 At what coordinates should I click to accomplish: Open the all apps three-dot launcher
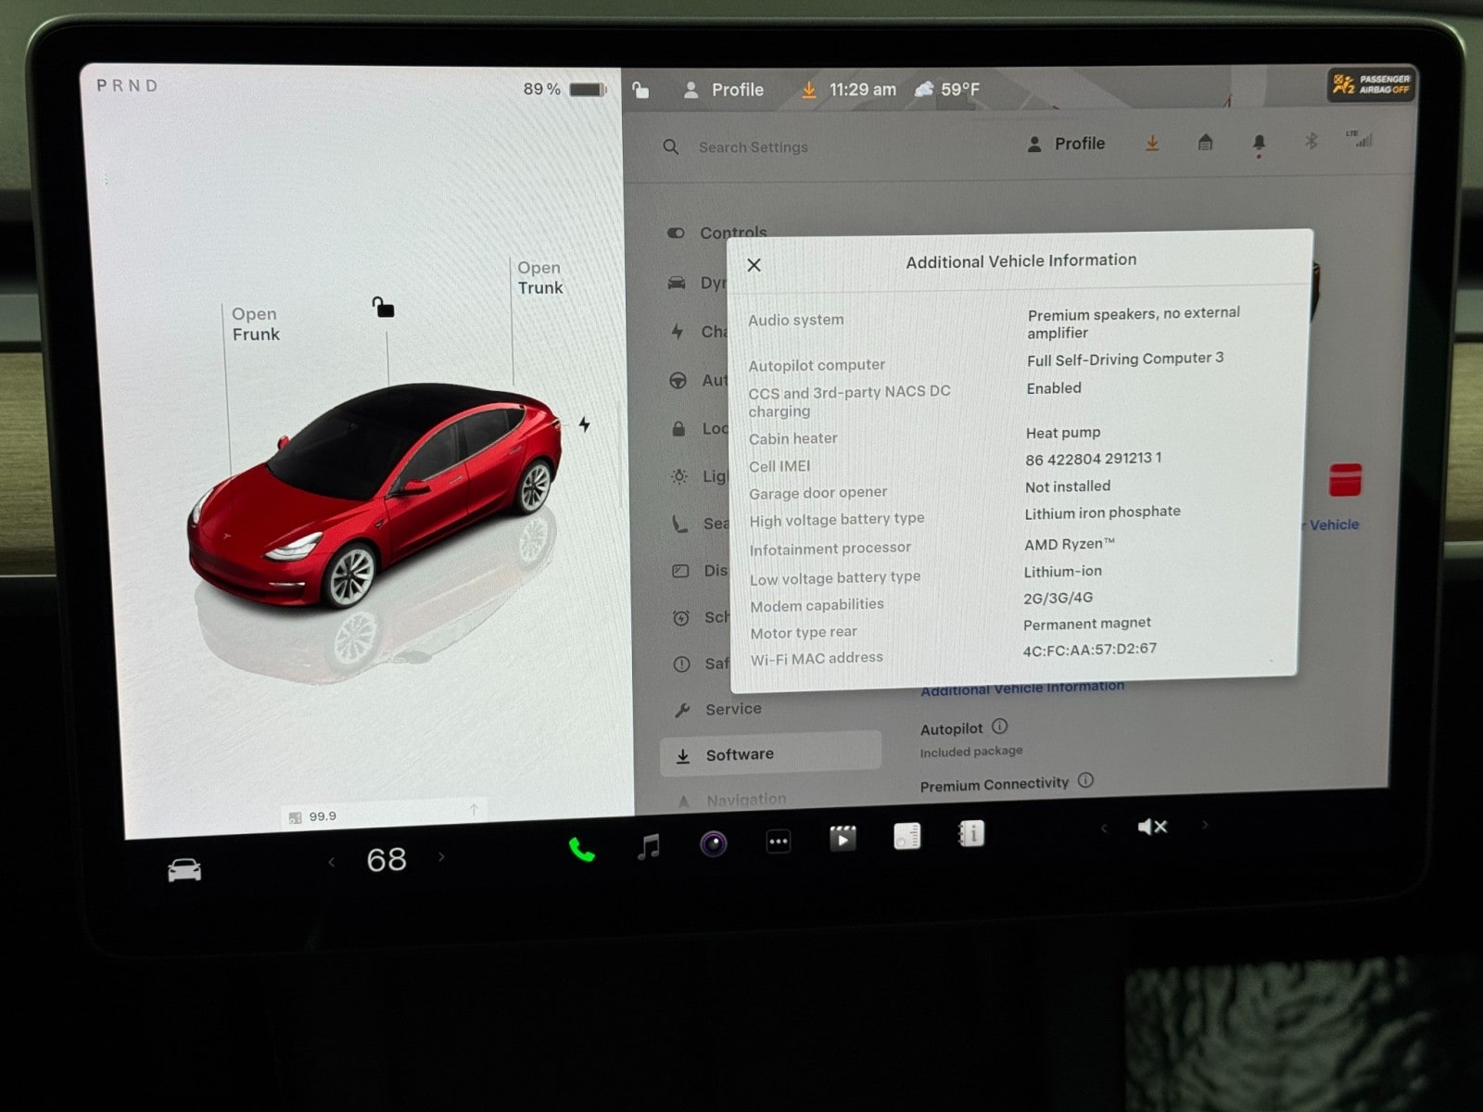pos(778,841)
